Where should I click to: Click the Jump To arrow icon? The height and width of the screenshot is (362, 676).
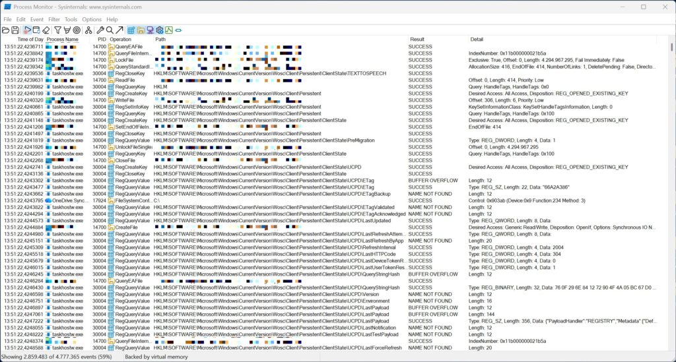pyautogui.click(x=119, y=30)
